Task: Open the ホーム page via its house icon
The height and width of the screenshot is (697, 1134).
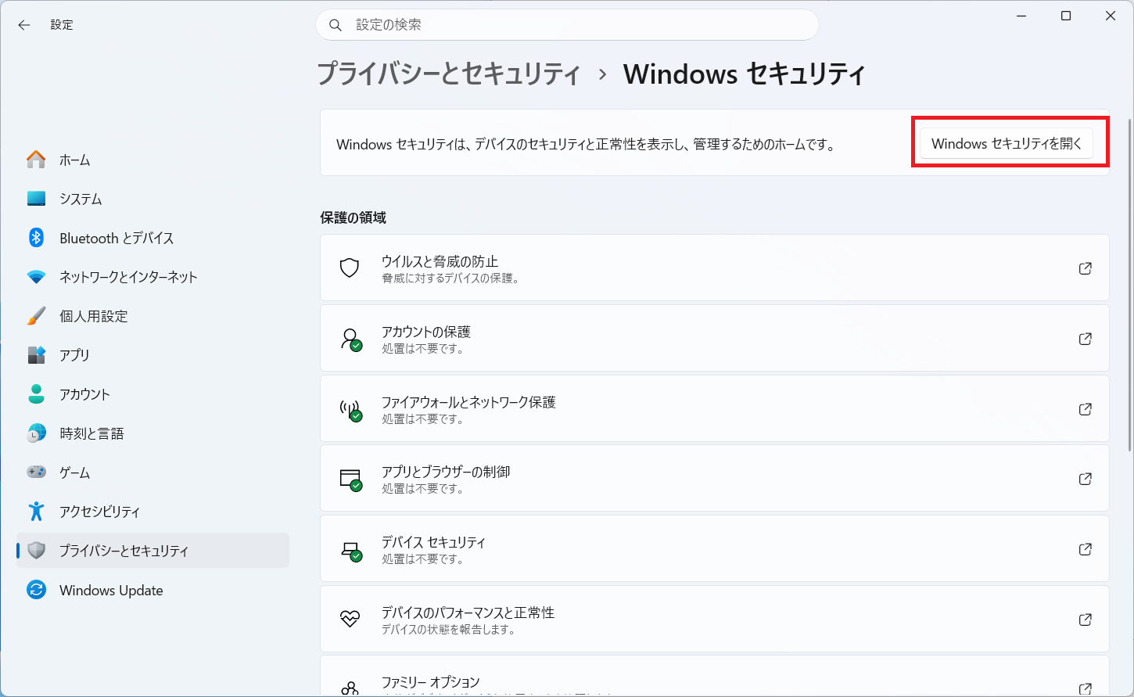Action: (36, 160)
